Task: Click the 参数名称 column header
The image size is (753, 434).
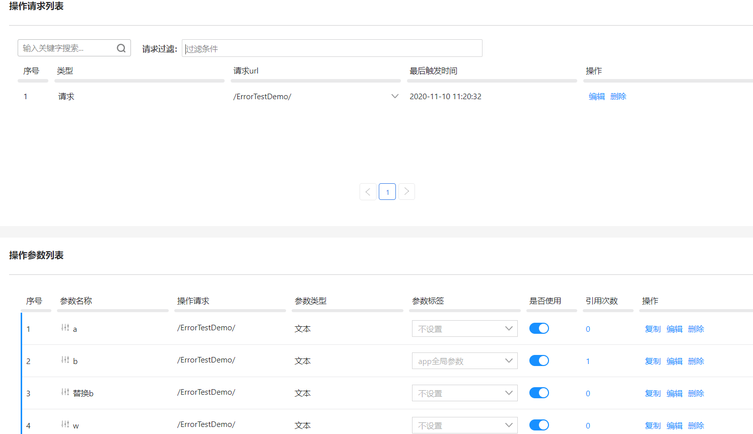Action: (76, 301)
